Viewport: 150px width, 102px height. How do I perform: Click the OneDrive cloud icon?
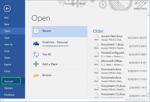tap(36, 44)
